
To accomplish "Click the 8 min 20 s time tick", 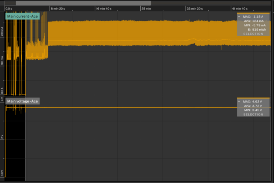I will (x=58, y=8).
